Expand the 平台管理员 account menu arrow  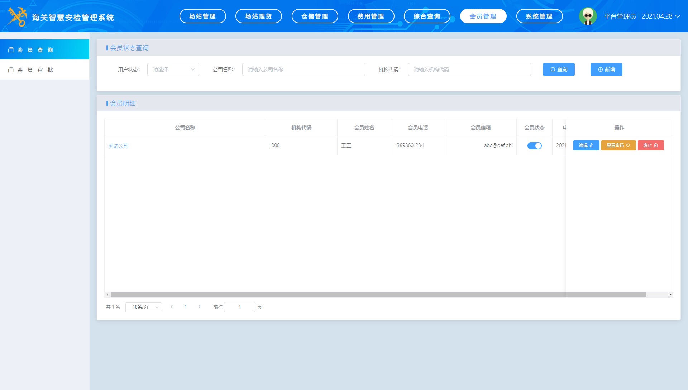[678, 16]
